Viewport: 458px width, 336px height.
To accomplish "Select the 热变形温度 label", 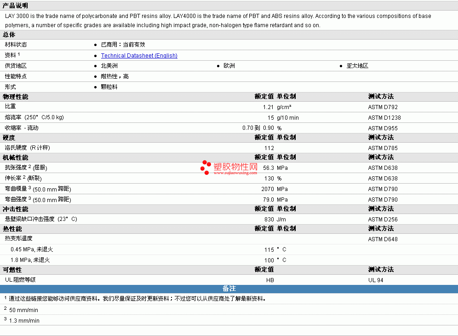I will coord(19,238).
